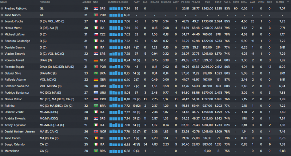Image resolution: width=291 pixels, height=156 pixels.
Task: Click the plus icon to add a column
Action: coord(287,2)
